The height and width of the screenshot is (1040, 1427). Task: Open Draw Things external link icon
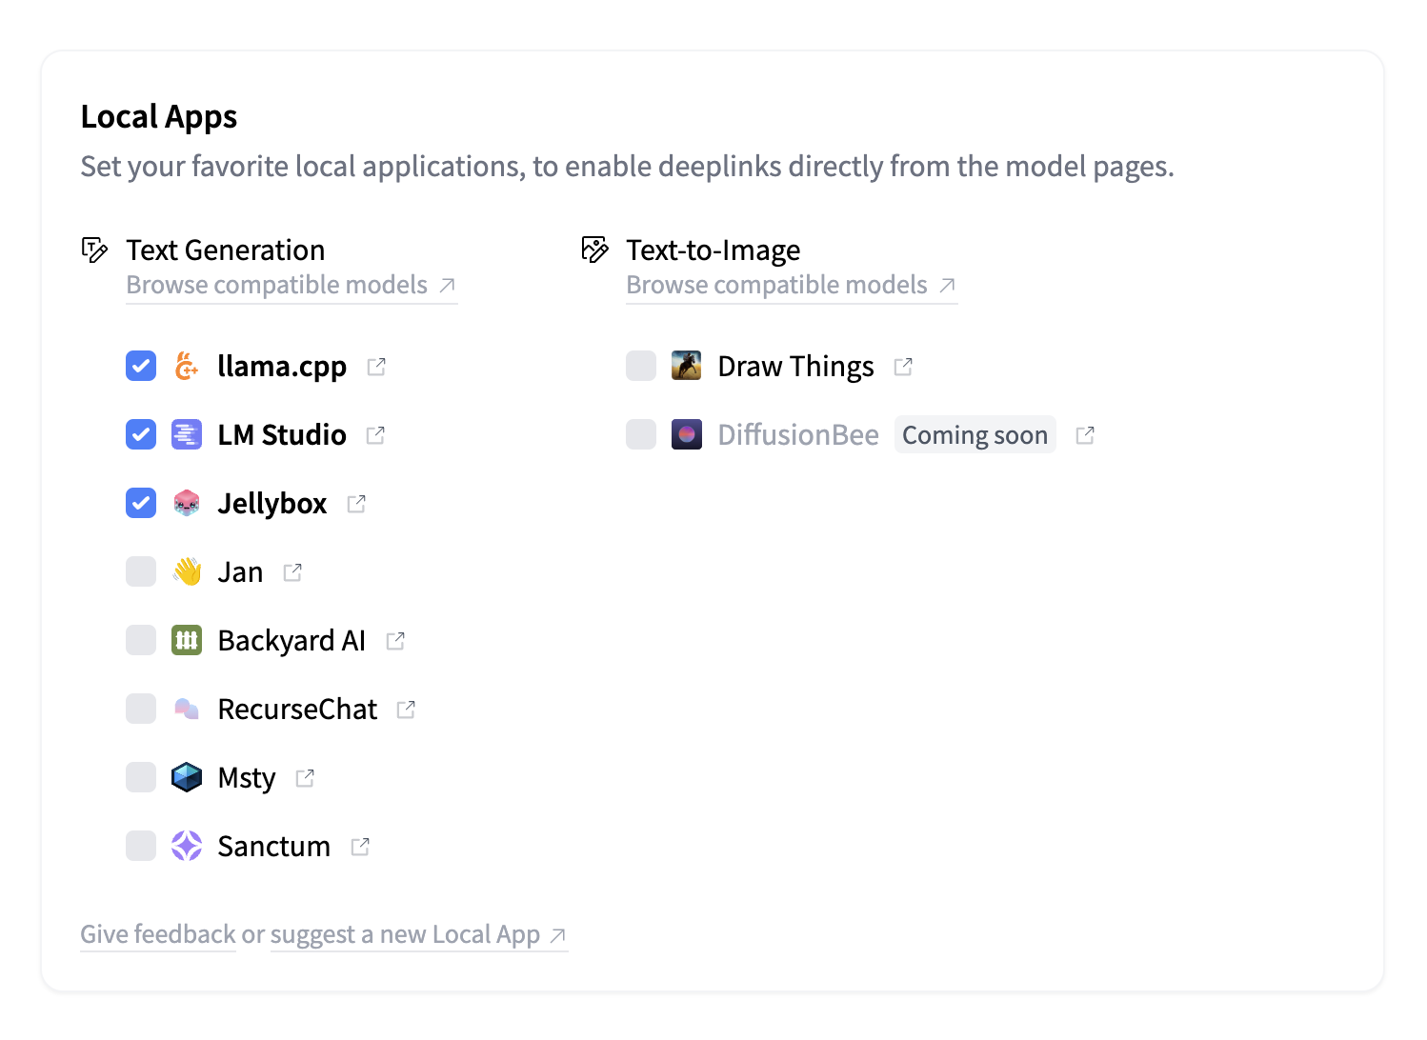[x=903, y=367]
